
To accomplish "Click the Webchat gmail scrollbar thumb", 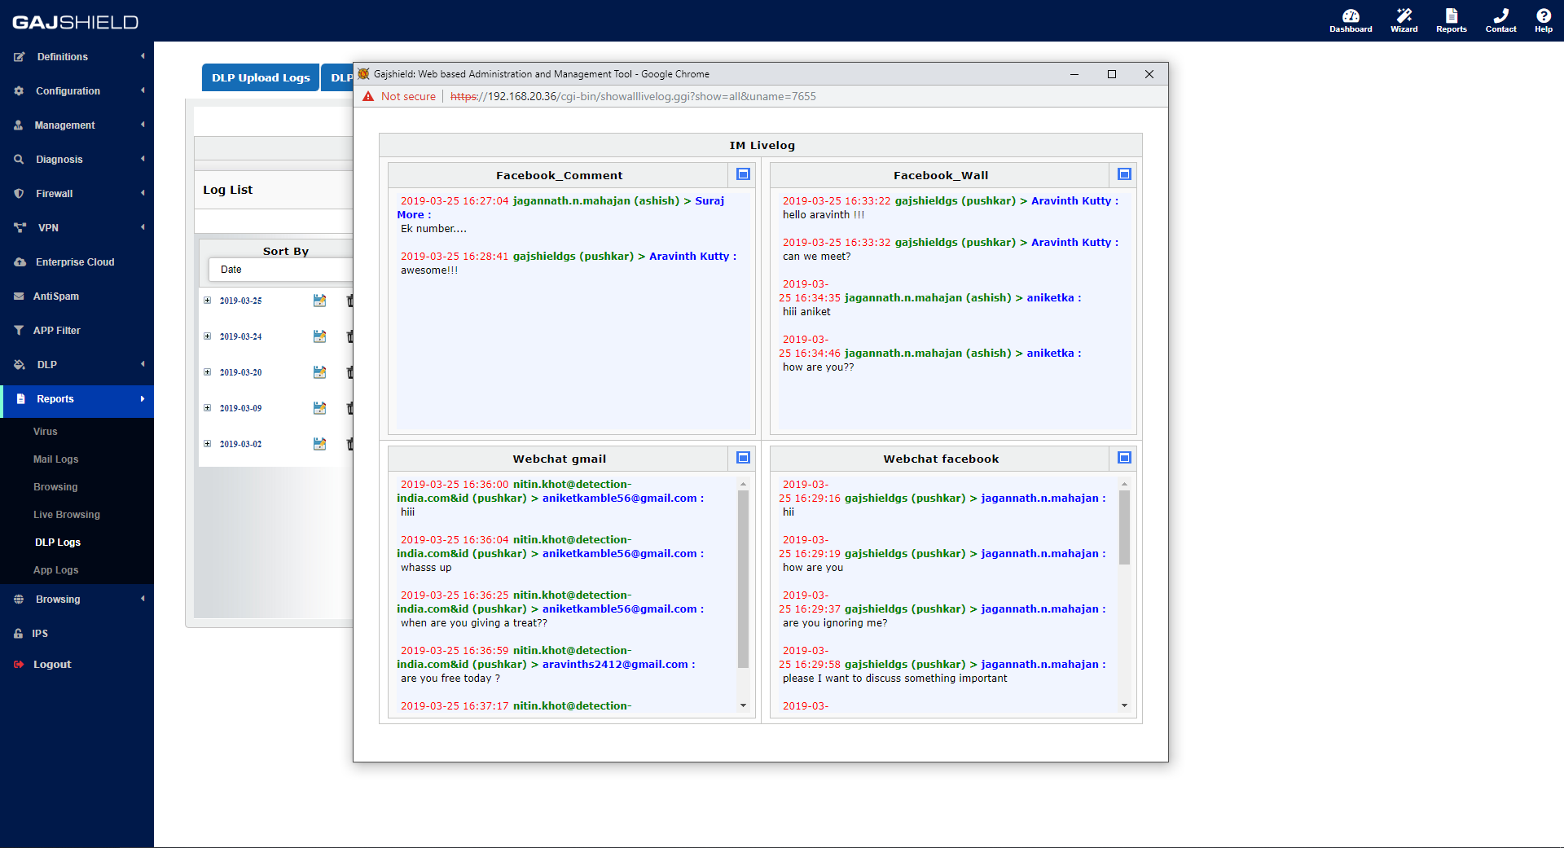I will pos(743,578).
